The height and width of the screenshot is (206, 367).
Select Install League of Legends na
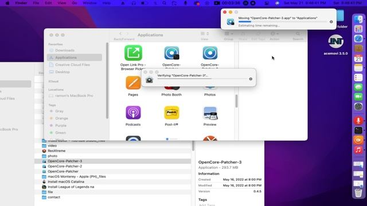[113, 187]
